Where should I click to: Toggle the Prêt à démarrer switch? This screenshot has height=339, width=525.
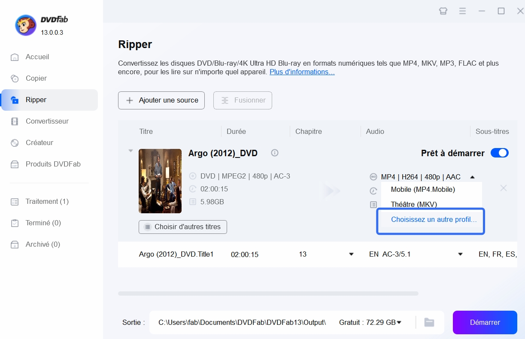click(499, 153)
